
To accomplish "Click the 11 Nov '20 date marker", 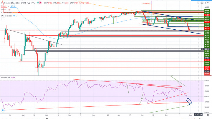I will click(x=198, y=115).
